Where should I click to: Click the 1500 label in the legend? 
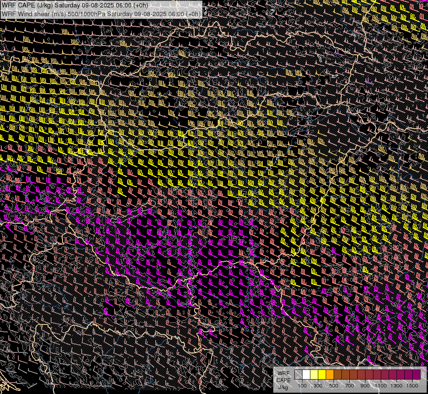tap(412, 386)
